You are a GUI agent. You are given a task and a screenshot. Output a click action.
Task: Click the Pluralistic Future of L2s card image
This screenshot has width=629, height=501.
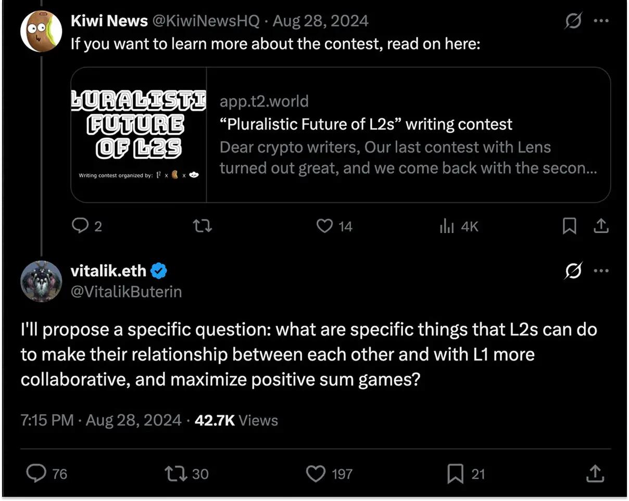139,134
